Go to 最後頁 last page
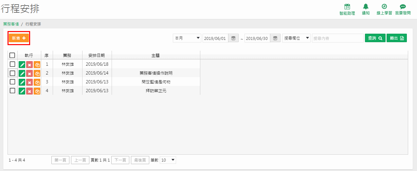417x171 pixels. 140,160
